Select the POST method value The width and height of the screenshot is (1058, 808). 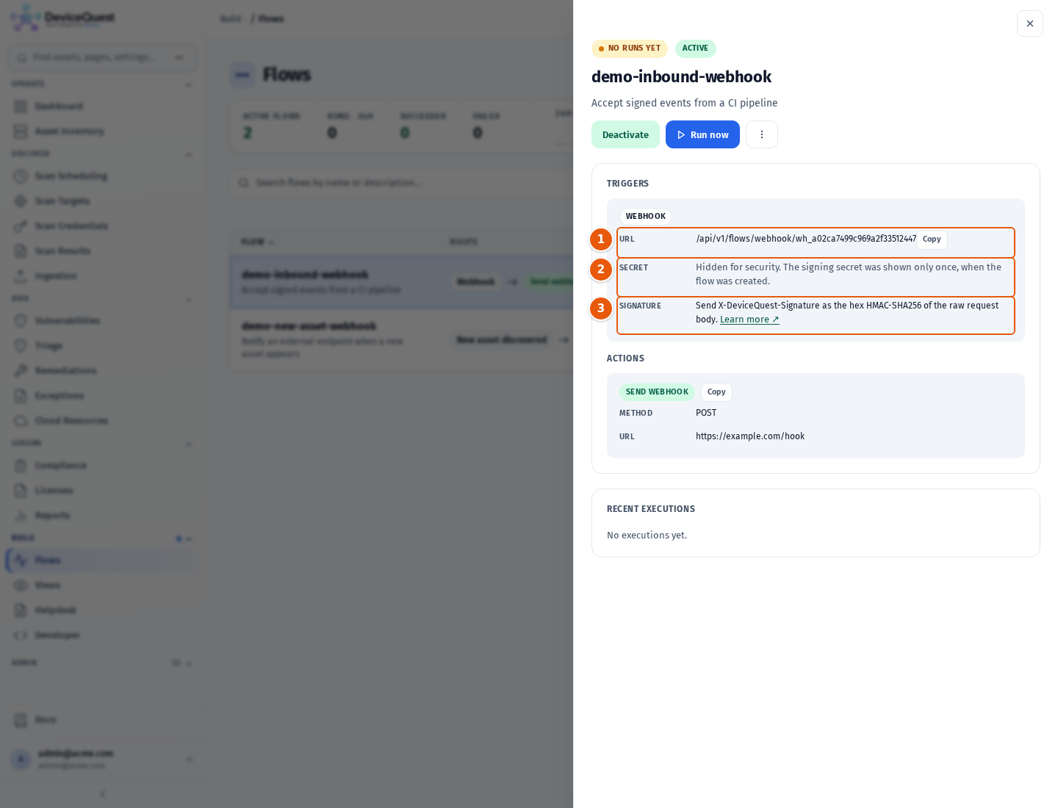pyautogui.click(x=706, y=413)
